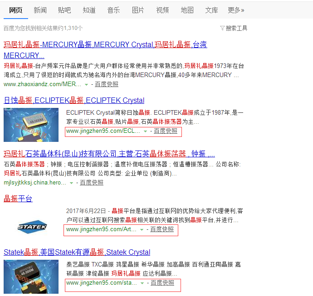Open 日蚀晶振,ECLIPTEK晶振 result title

point(74,100)
